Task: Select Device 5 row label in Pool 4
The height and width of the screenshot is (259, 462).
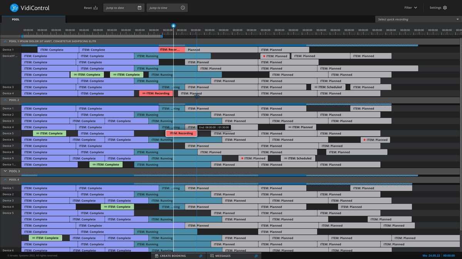Action: [x=8, y=213]
